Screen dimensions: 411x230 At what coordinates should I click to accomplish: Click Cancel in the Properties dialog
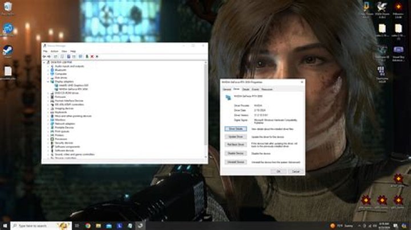296,171
